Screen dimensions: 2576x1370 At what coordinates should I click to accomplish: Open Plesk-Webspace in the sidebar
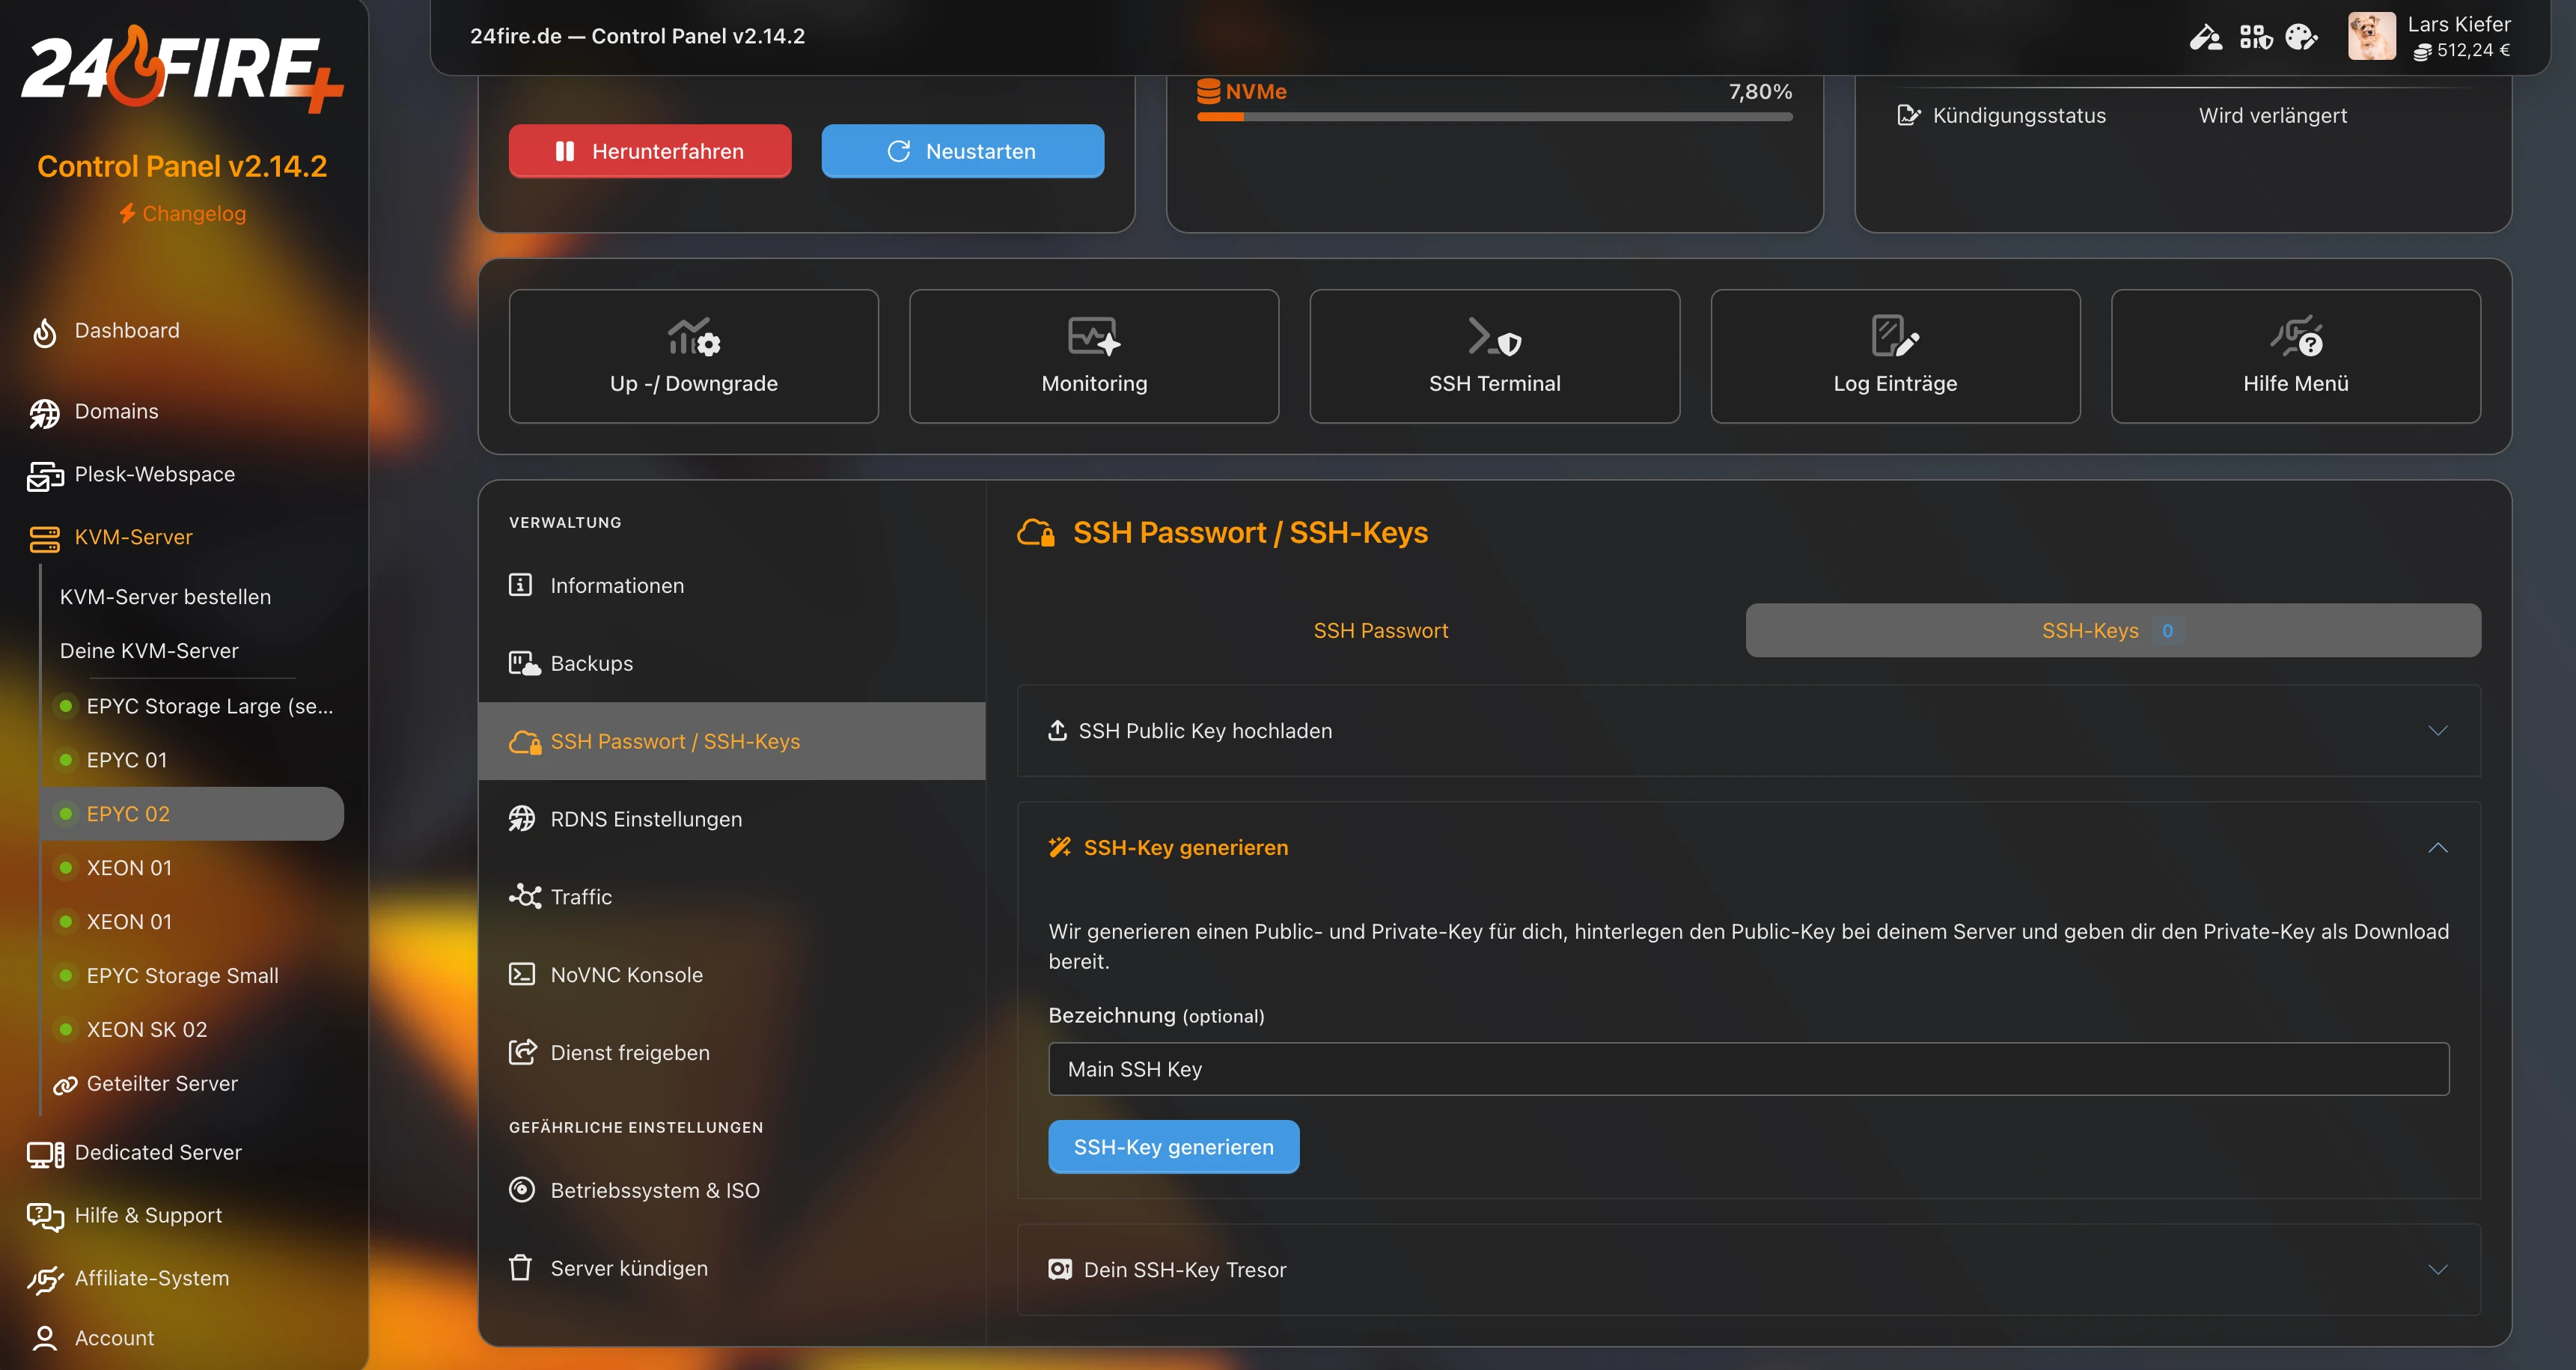154,474
